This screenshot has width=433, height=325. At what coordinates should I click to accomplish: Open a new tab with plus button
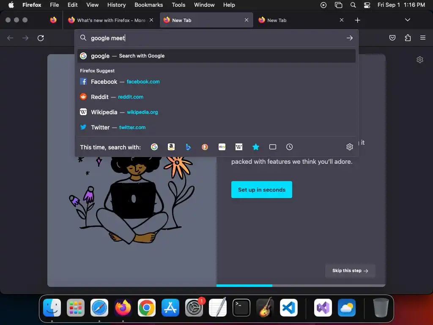point(358,20)
